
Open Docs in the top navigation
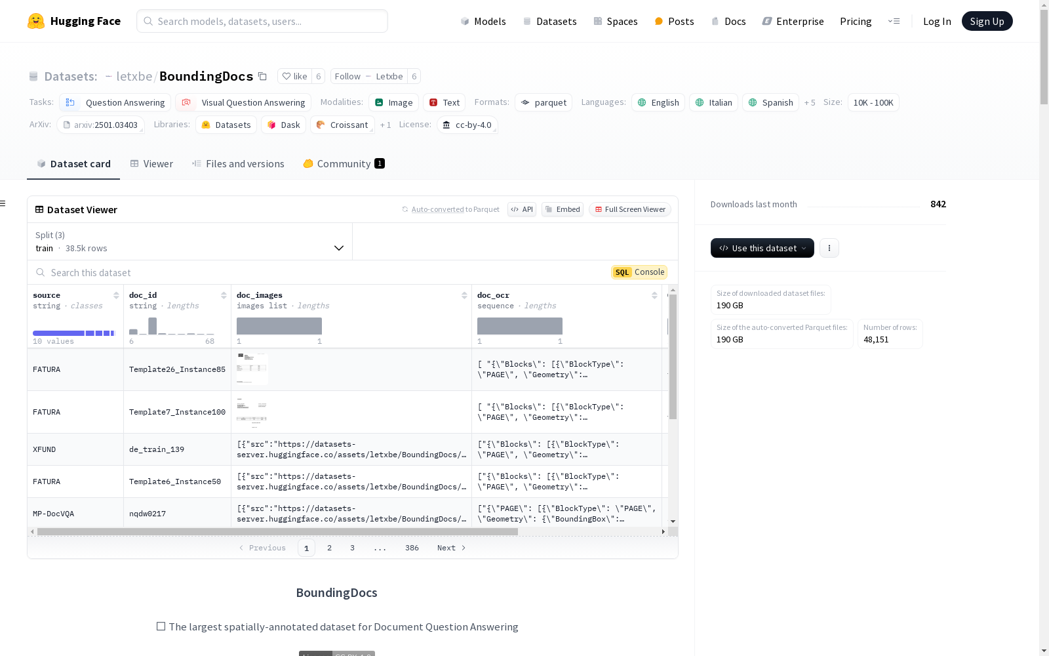click(728, 21)
